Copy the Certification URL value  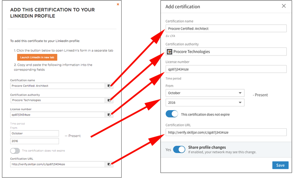point(109,164)
